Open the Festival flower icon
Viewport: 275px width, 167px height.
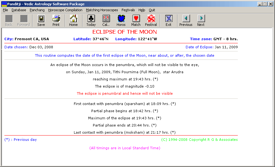click(x=151, y=18)
